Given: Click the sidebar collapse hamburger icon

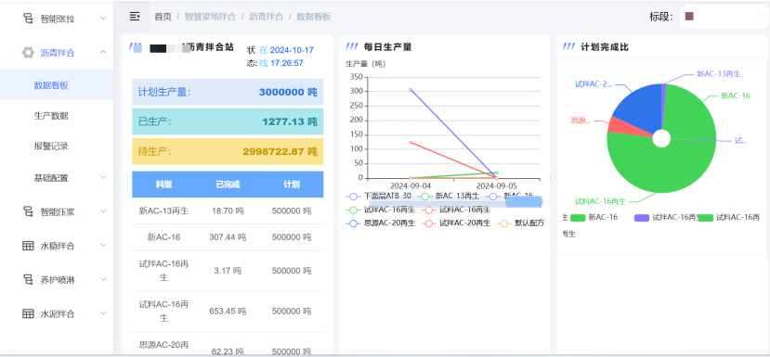Looking at the screenshot, I should (135, 17).
